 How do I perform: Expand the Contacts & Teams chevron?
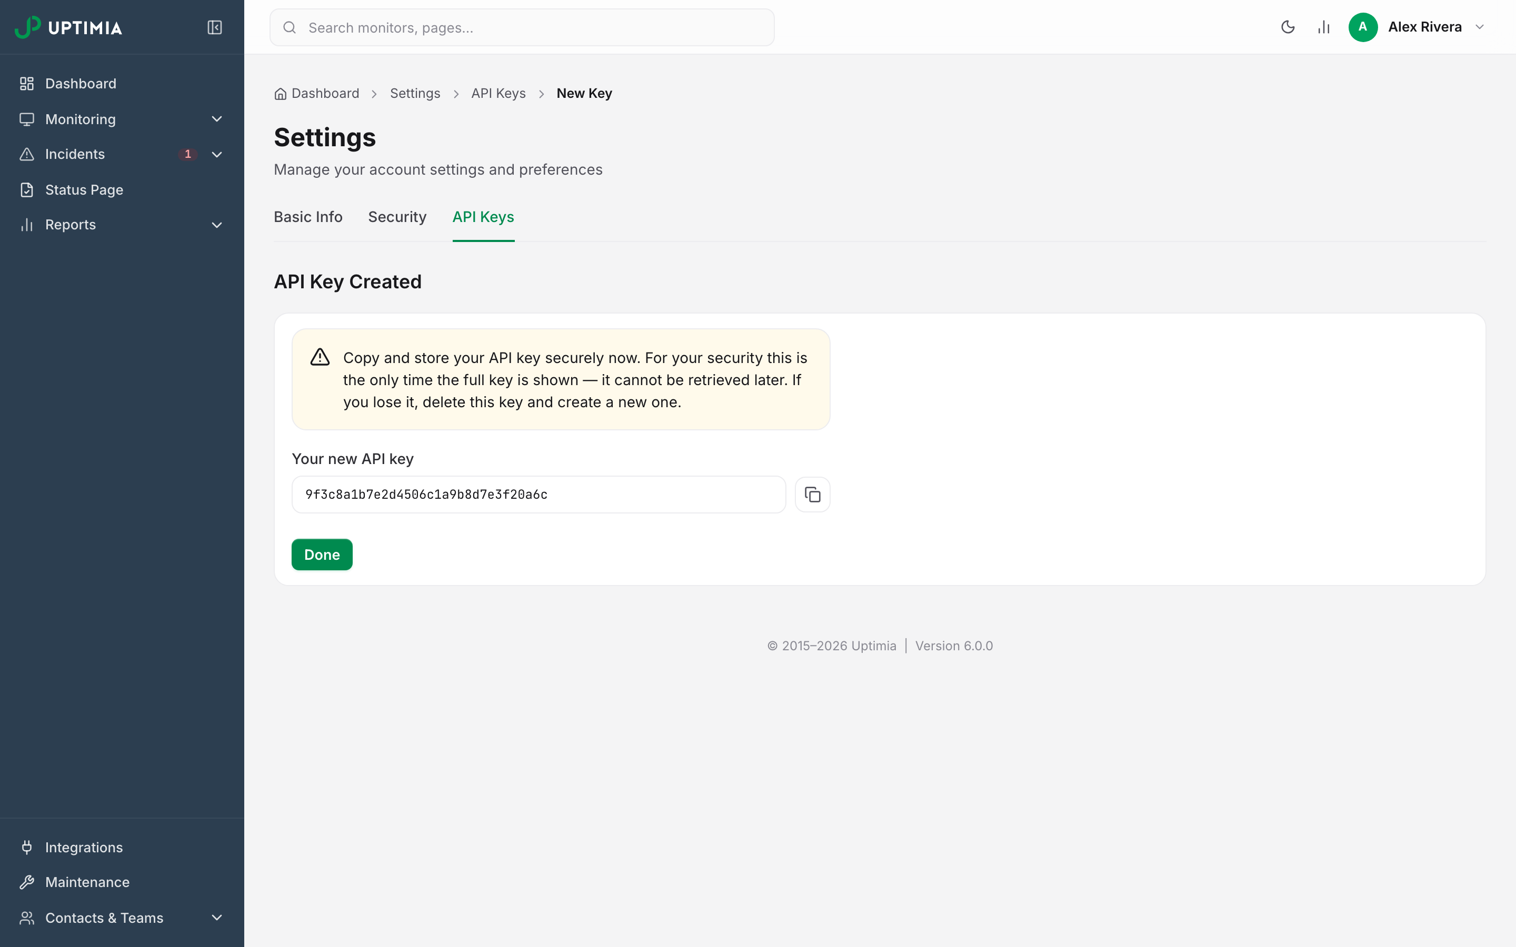[217, 918]
